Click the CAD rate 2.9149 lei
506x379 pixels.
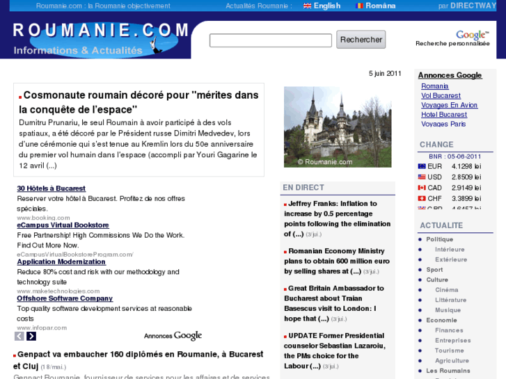pyautogui.click(x=466, y=188)
